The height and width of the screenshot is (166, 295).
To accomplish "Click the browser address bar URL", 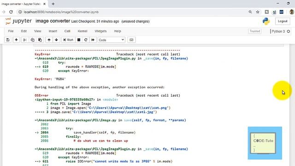I will pos(61,12).
